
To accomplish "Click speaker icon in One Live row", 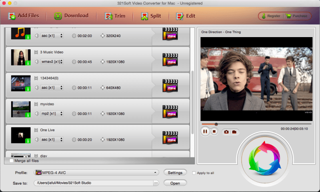I will point(37,139).
